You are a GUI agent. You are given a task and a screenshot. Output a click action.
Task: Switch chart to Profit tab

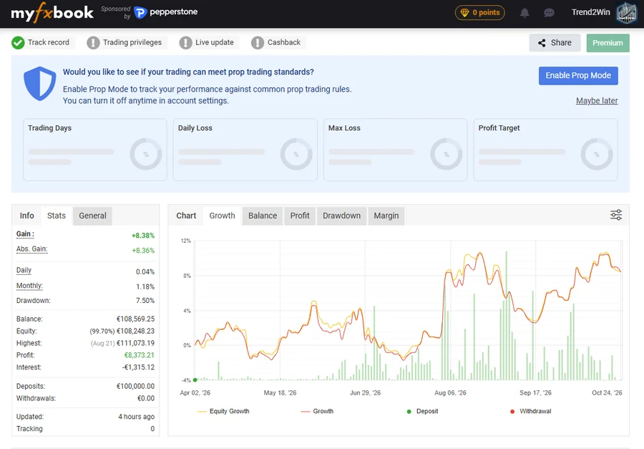(300, 216)
